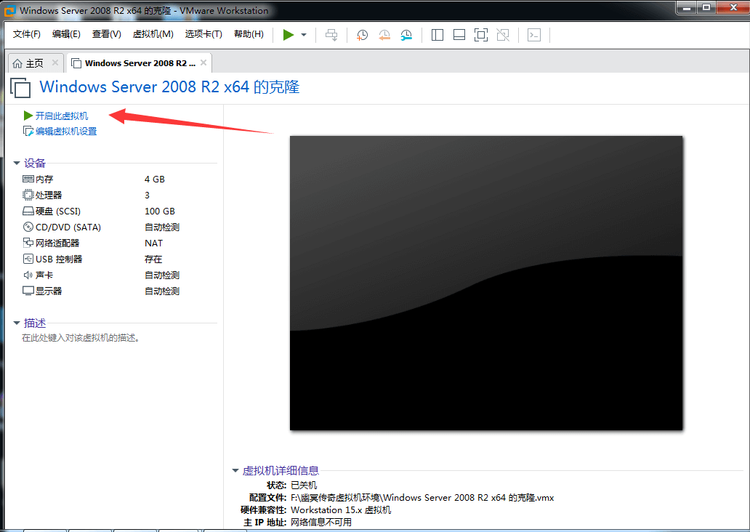Click the 100 GB hard disk value

pyautogui.click(x=160, y=211)
